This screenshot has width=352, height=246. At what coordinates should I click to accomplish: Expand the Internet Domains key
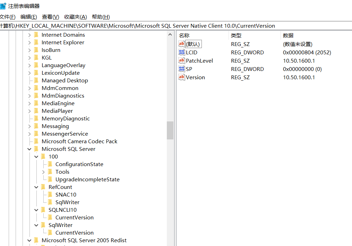pos(29,35)
